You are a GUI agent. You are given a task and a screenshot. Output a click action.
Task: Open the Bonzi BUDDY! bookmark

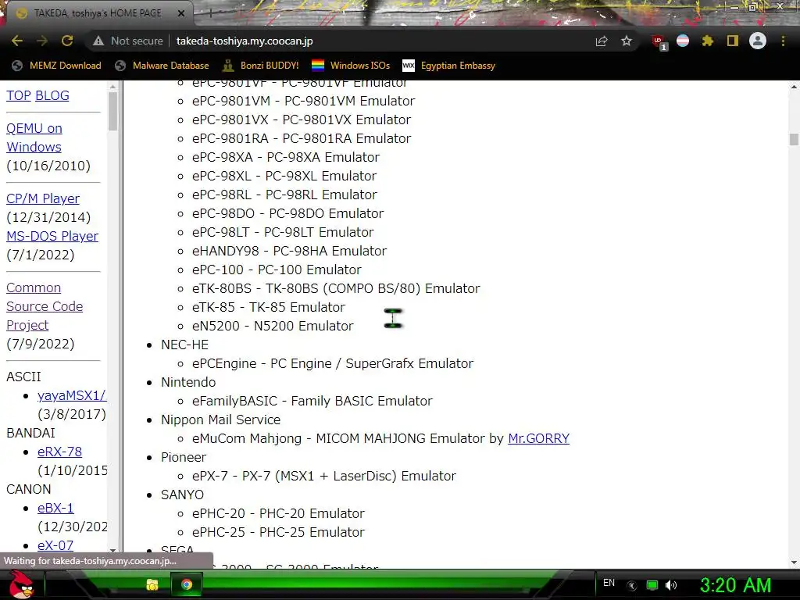click(x=261, y=66)
